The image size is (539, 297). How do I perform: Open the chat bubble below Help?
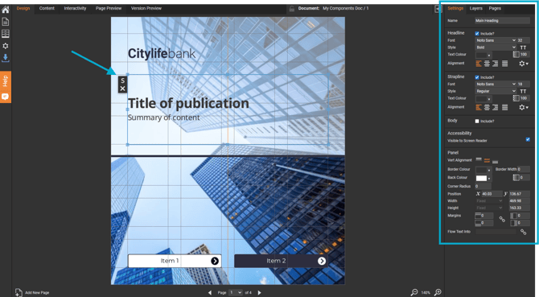click(6, 97)
